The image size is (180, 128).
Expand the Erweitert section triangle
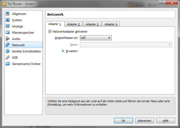[x=63, y=51]
